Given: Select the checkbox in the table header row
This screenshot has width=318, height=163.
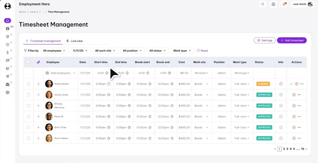Looking at the screenshot, I should click(28, 62).
